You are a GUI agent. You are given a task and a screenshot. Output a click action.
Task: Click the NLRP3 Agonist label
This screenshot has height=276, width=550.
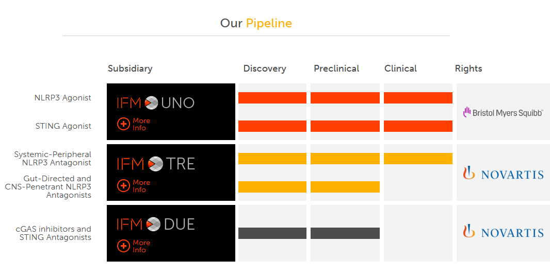(63, 98)
